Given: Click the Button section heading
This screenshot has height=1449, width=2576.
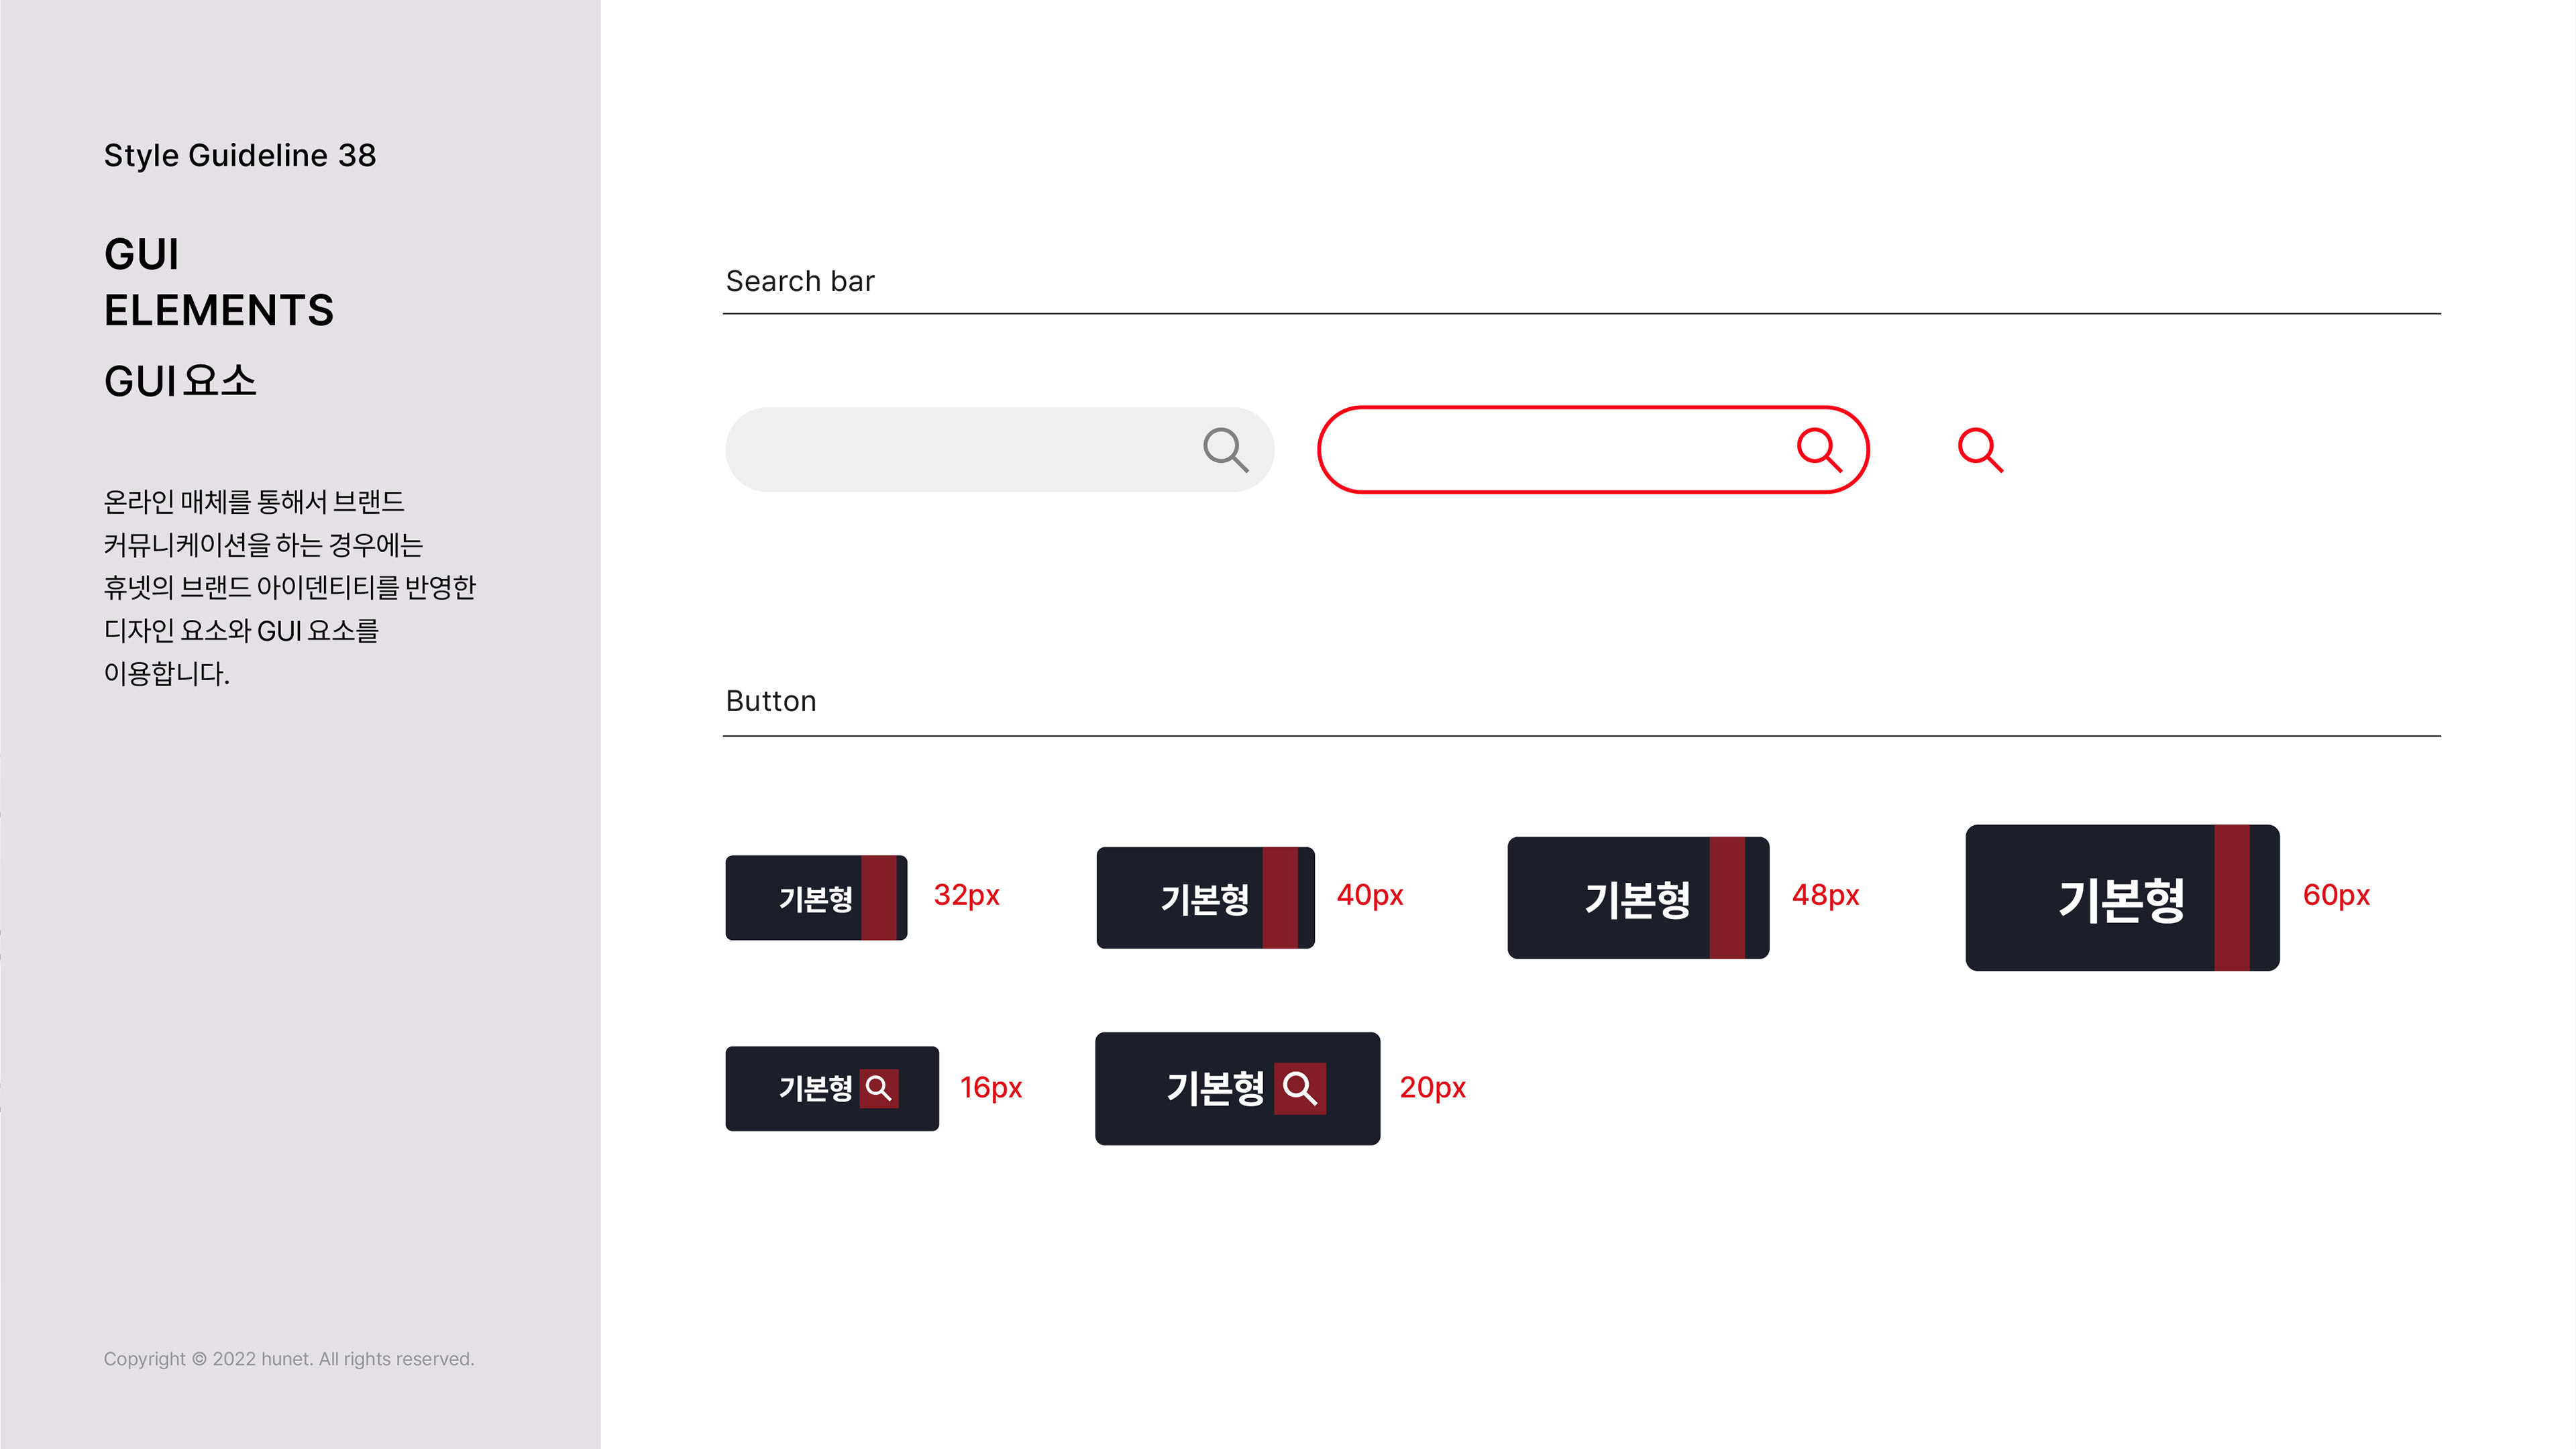Looking at the screenshot, I should [771, 701].
